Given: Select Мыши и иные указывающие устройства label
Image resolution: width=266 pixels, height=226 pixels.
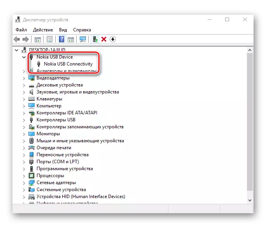Looking at the screenshot, I should pyautogui.click(x=80, y=141).
